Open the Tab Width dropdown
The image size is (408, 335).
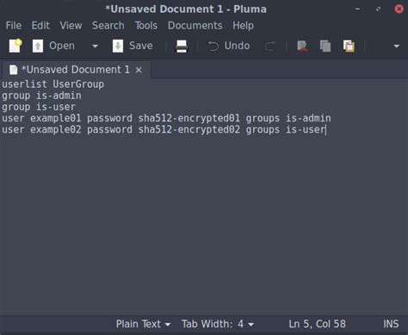[x=218, y=324]
